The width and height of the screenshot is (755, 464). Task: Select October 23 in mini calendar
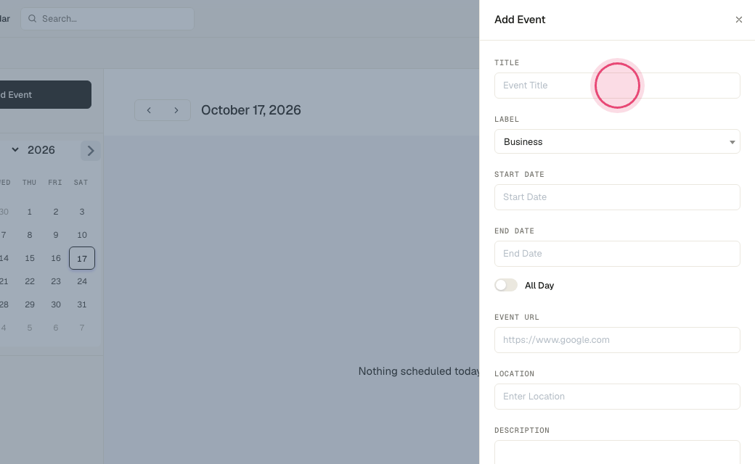coord(56,282)
